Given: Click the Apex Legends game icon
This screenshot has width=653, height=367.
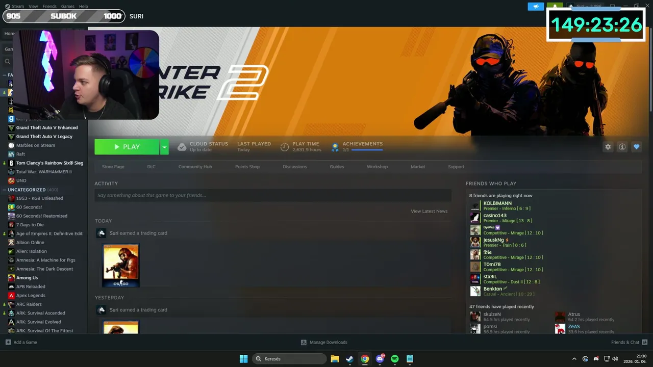Looking at the screenshot, I should click(11, 296).
